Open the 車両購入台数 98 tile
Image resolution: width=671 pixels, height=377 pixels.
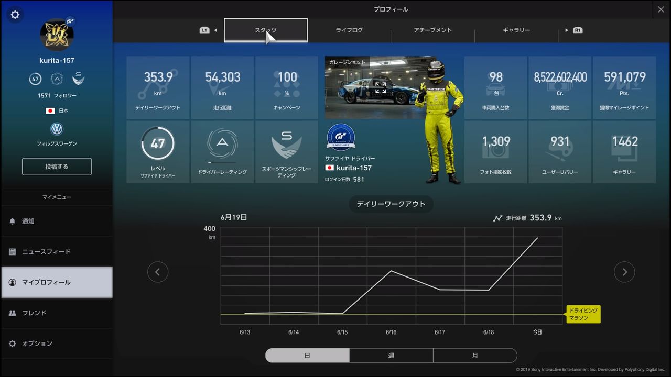pyautogui.click(x=496, y=87)
